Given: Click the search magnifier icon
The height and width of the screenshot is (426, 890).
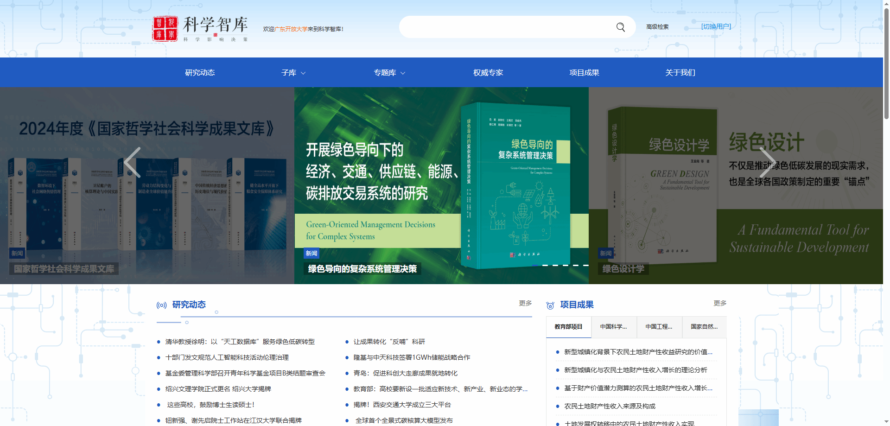Looking at the screenshot, I should (x=621, y=27).
